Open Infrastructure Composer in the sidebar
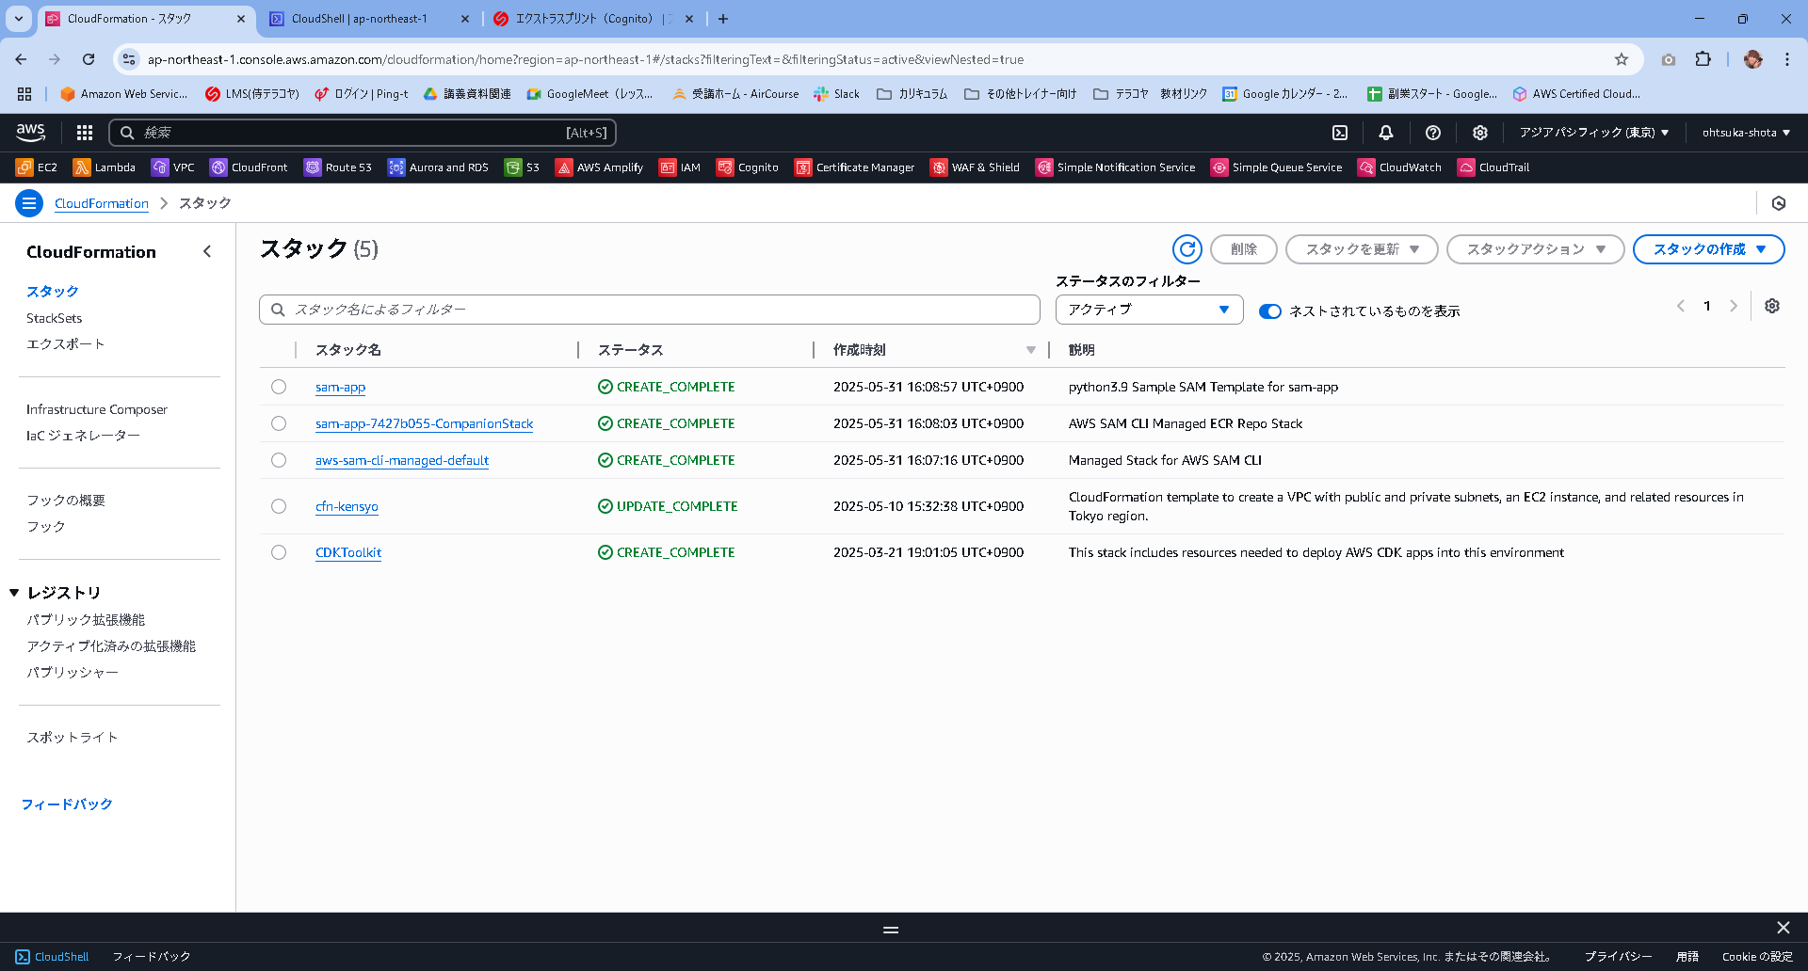The image size is (1808, 971). [97, 409]
